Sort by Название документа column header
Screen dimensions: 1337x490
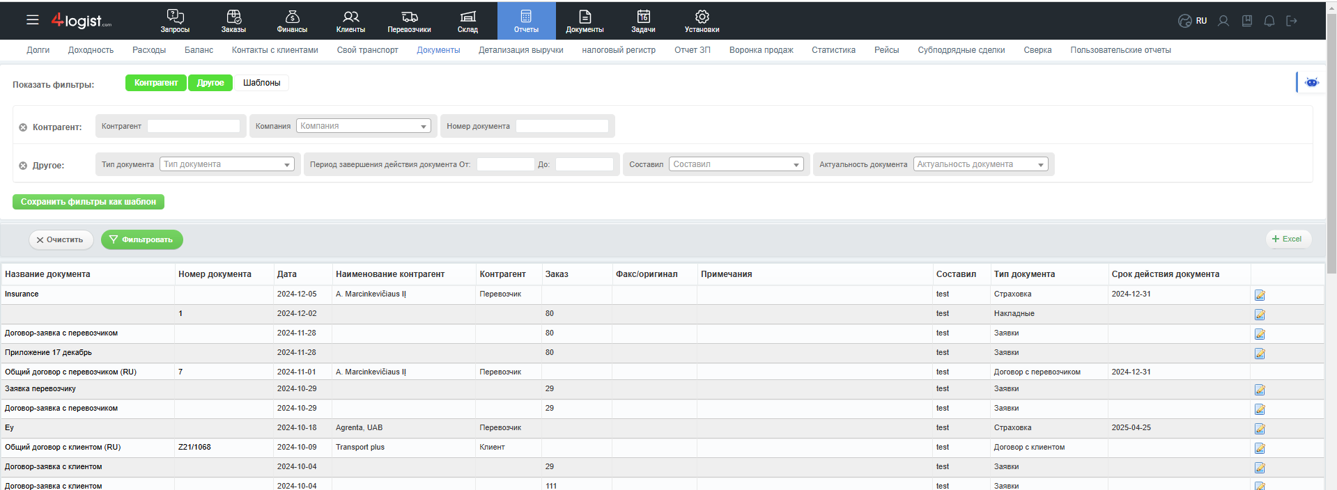[47, 274]
